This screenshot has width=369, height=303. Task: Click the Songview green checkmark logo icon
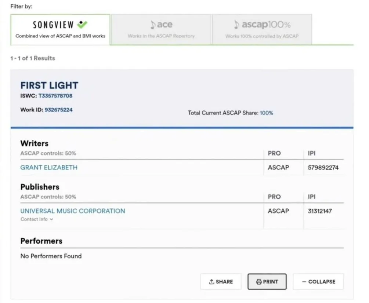(82, 25)
